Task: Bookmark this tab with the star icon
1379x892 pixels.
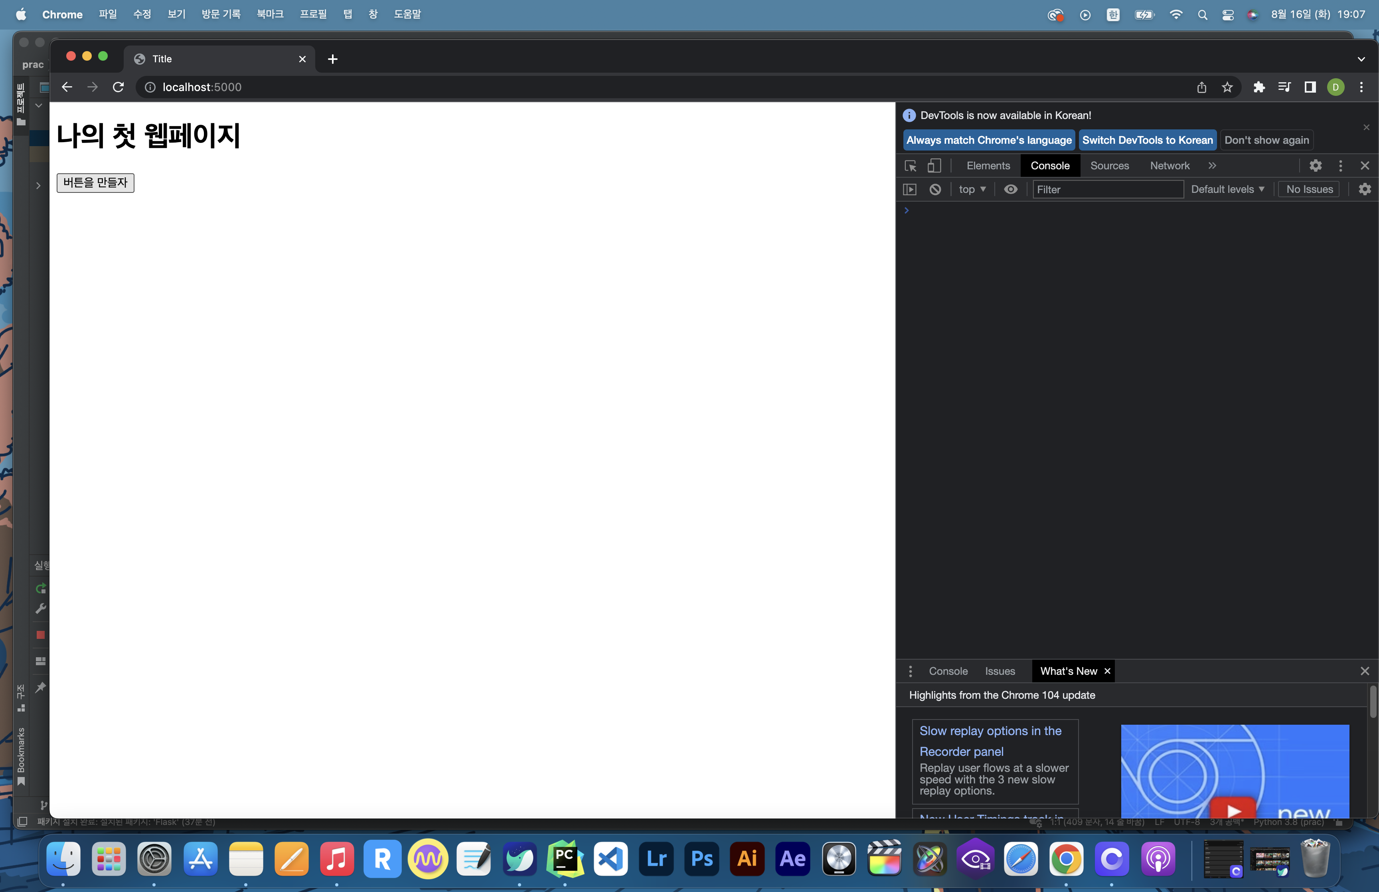Action: pos(1227,87)
